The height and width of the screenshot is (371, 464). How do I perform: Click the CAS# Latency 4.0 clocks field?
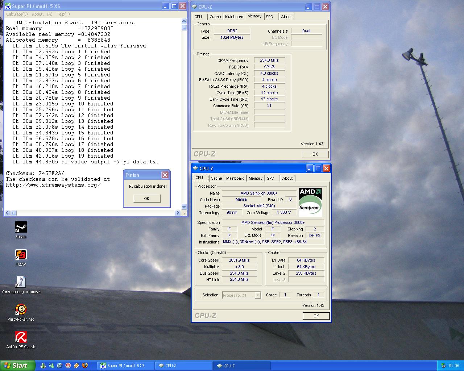point(269,74)
